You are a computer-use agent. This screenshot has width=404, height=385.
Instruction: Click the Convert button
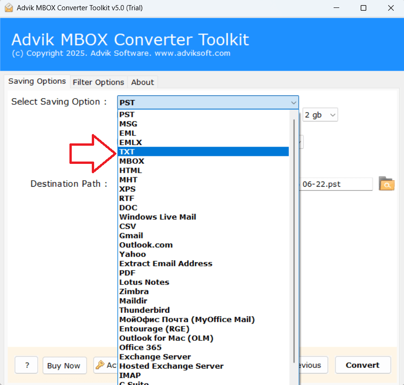point(363,365)
